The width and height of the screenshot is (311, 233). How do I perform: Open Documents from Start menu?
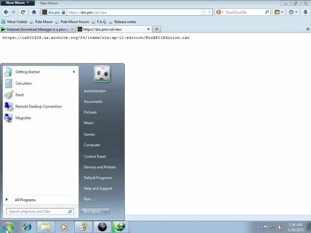point(93,102)
